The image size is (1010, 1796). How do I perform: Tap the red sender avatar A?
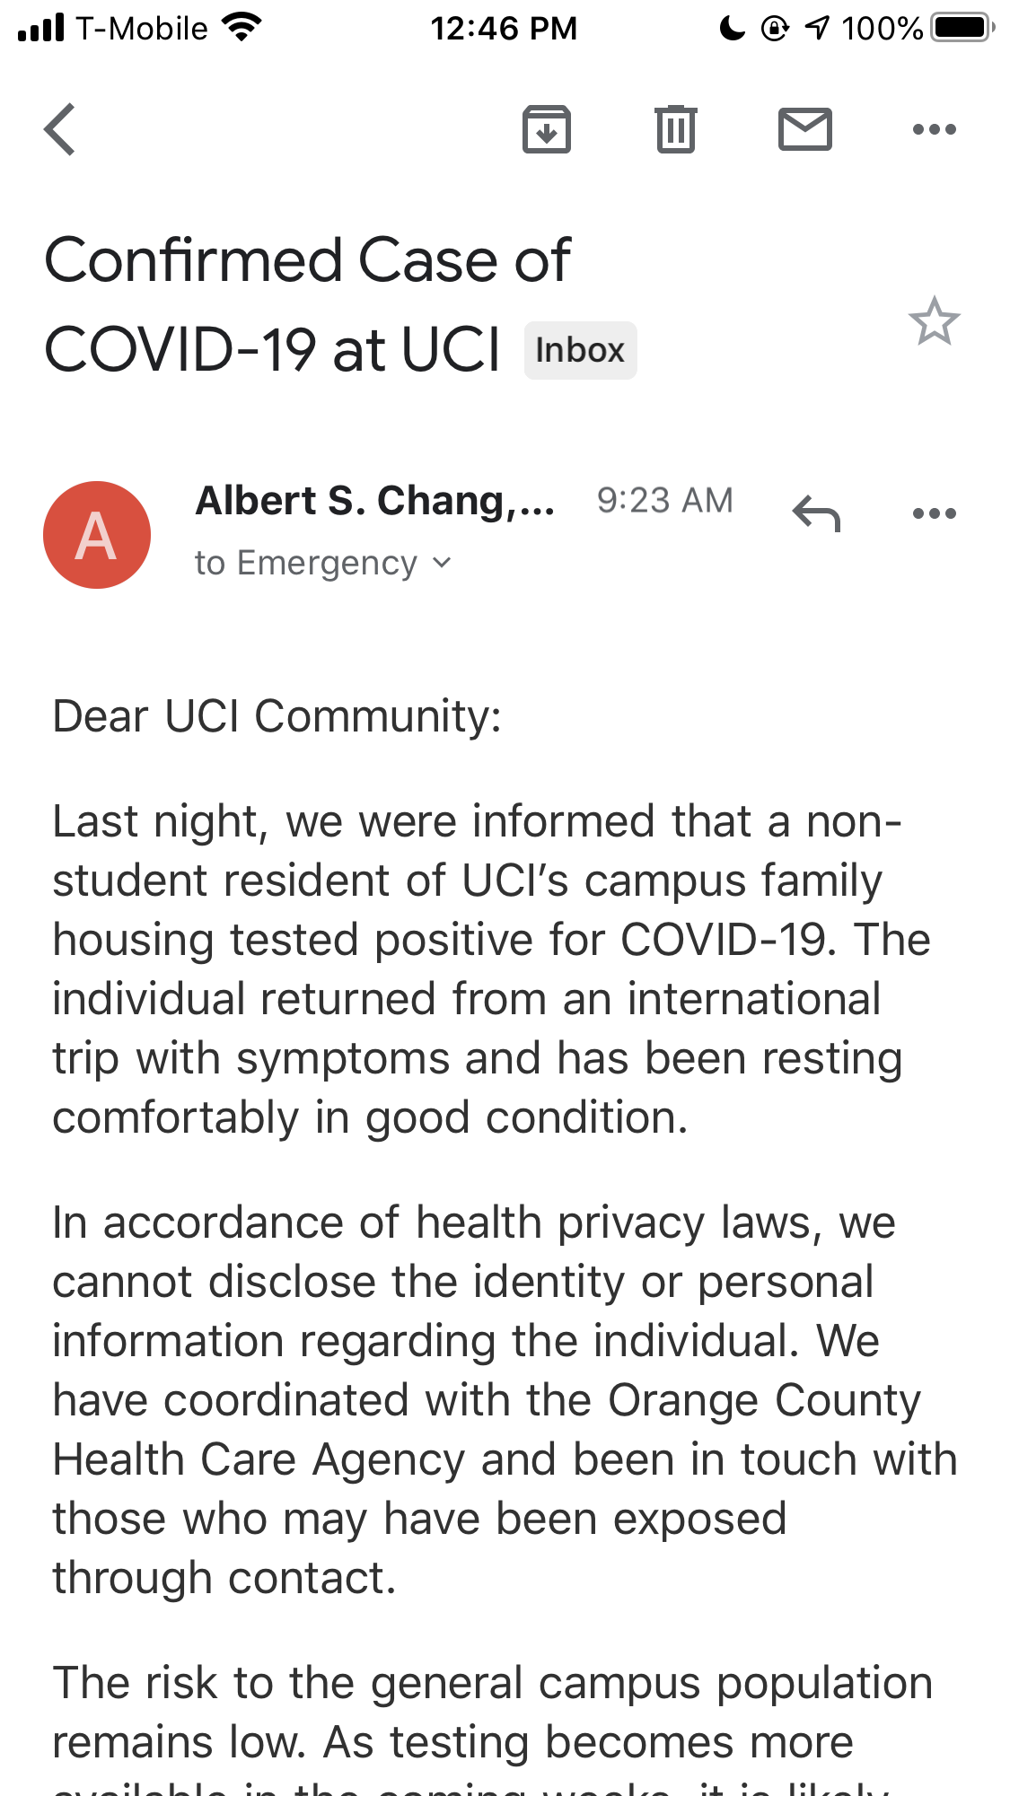pyautogui.click(x=97, y=535)
